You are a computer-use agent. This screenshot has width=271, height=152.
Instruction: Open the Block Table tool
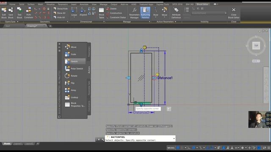(102, 13)
